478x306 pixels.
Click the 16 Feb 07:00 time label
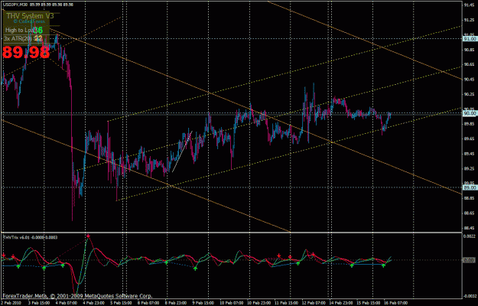(x=395, y=303)
